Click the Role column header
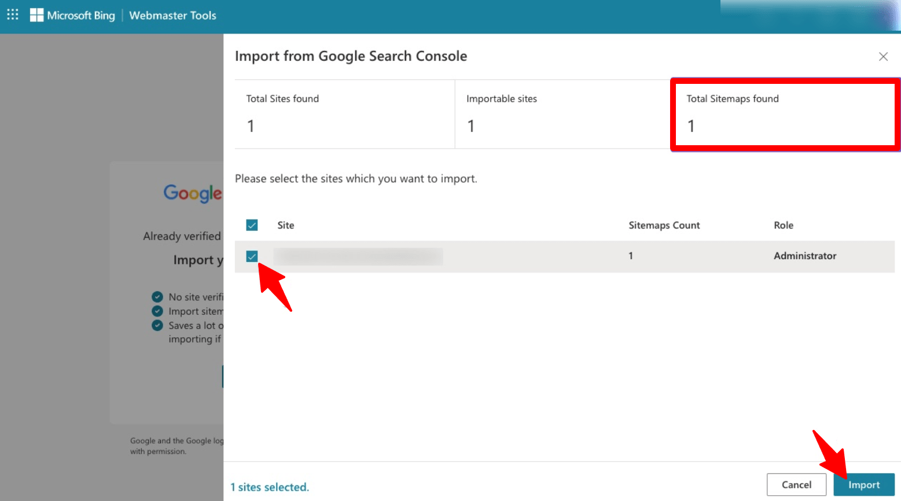901x501 pixels. [x=784, y=225]
